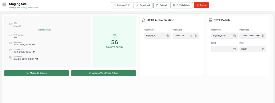Image resolution: width=275 pixels, height=103 pixels.
Task: Copy the HTTP Authentication password
Action: tap(196, 36)
